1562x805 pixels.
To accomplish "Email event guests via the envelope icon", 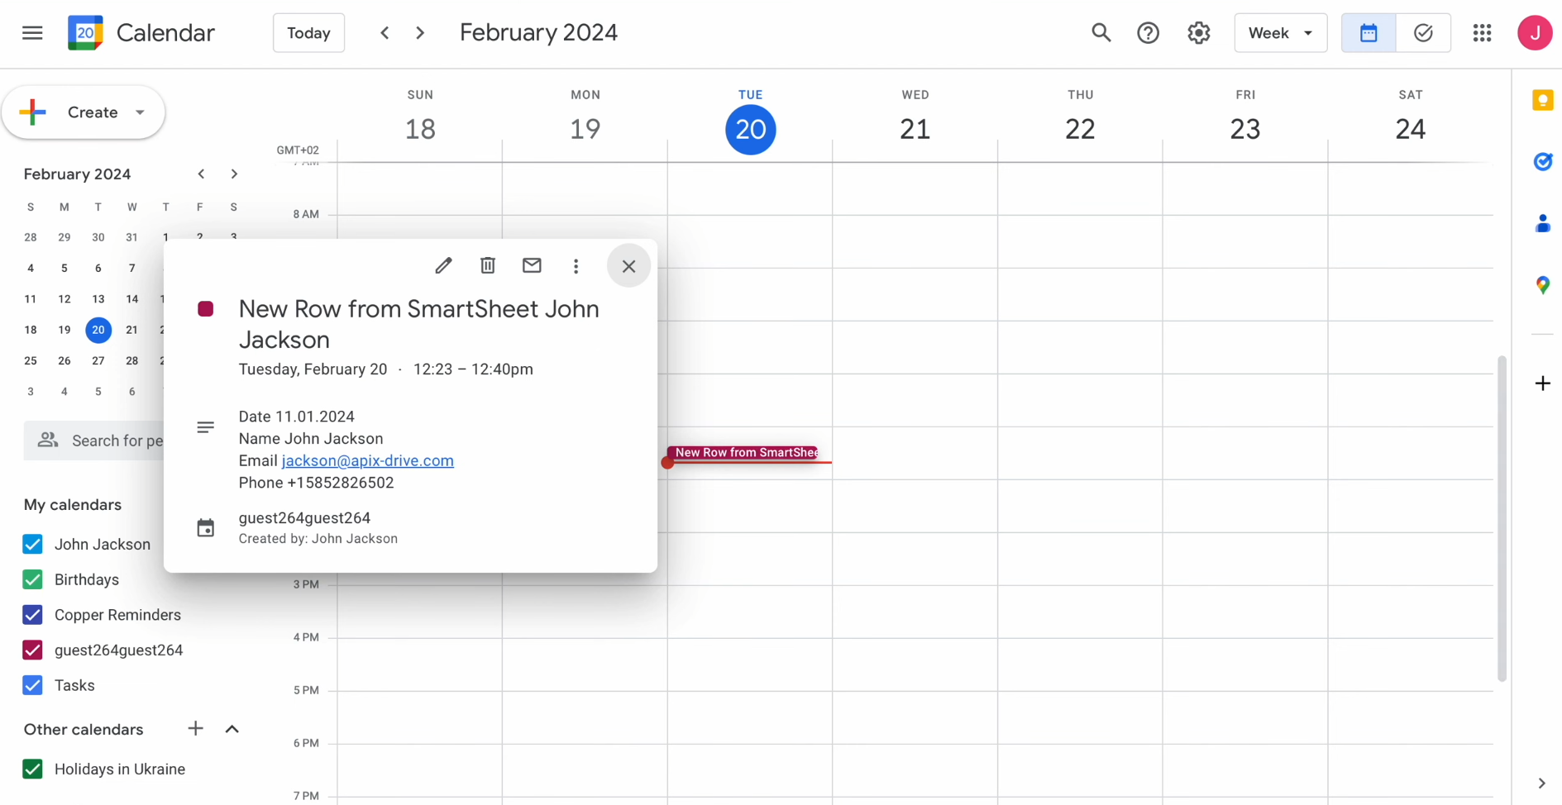I will (532, 265).
